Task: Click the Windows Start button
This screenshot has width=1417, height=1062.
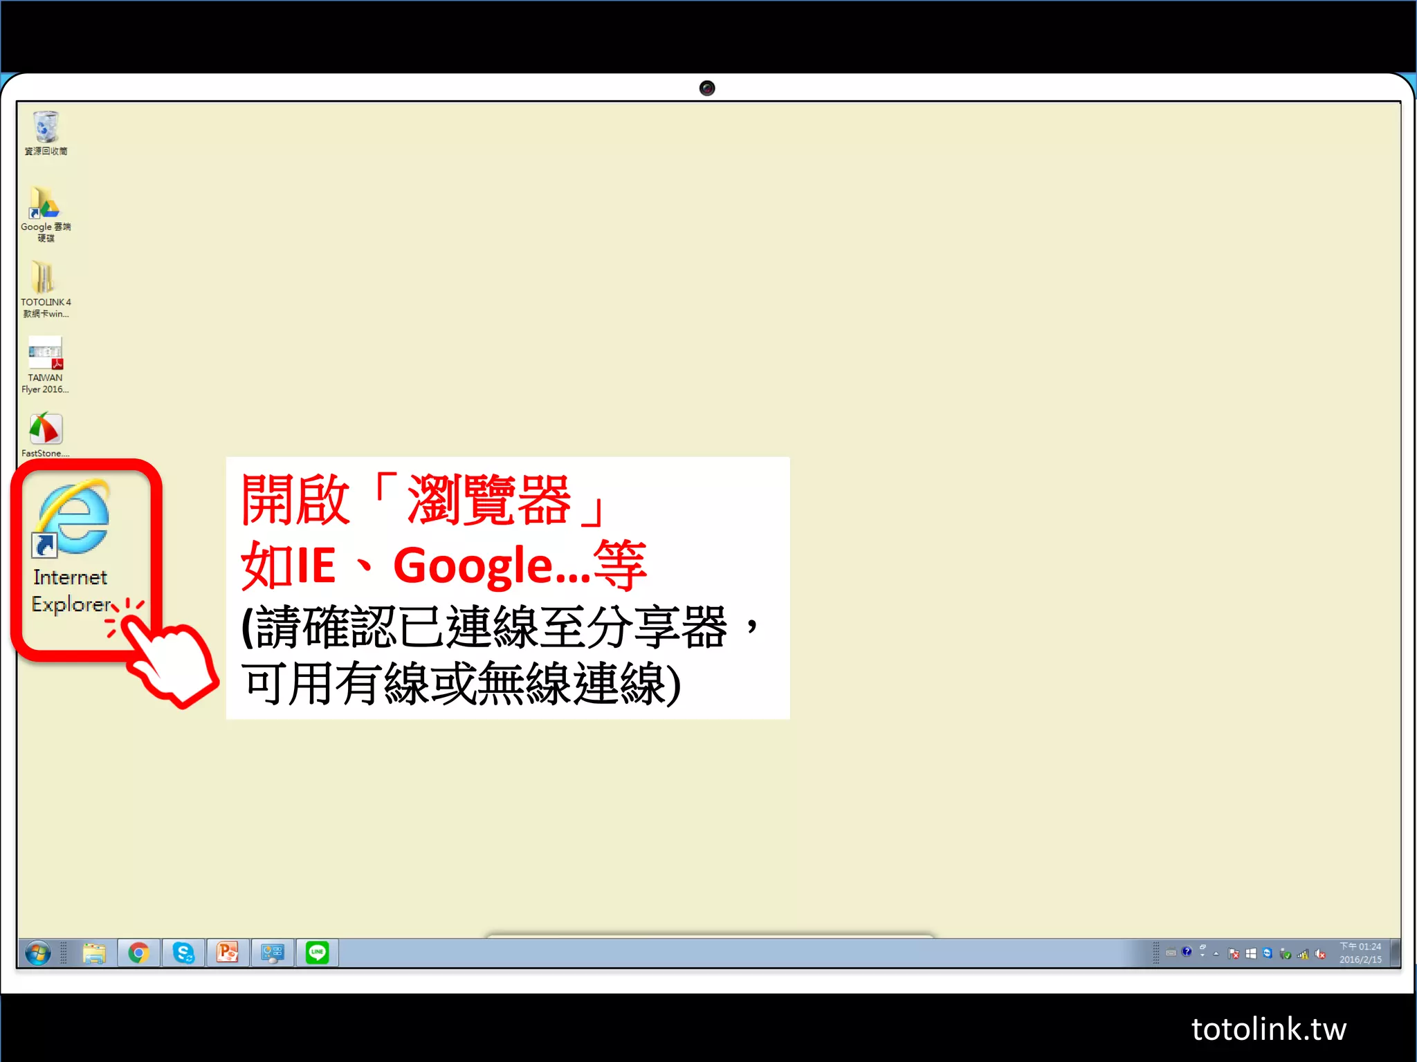Action: 37,953
